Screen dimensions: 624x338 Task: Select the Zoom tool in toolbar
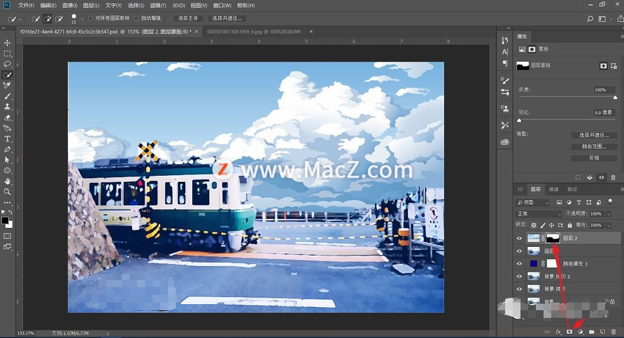tap(7, 192)
